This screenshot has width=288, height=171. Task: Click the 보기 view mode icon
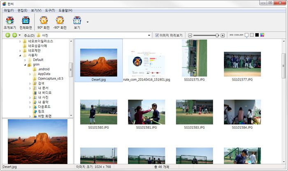click(77, 23)
